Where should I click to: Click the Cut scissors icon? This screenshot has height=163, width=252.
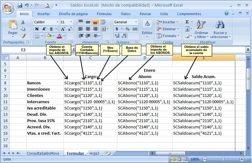pos(23,22)
